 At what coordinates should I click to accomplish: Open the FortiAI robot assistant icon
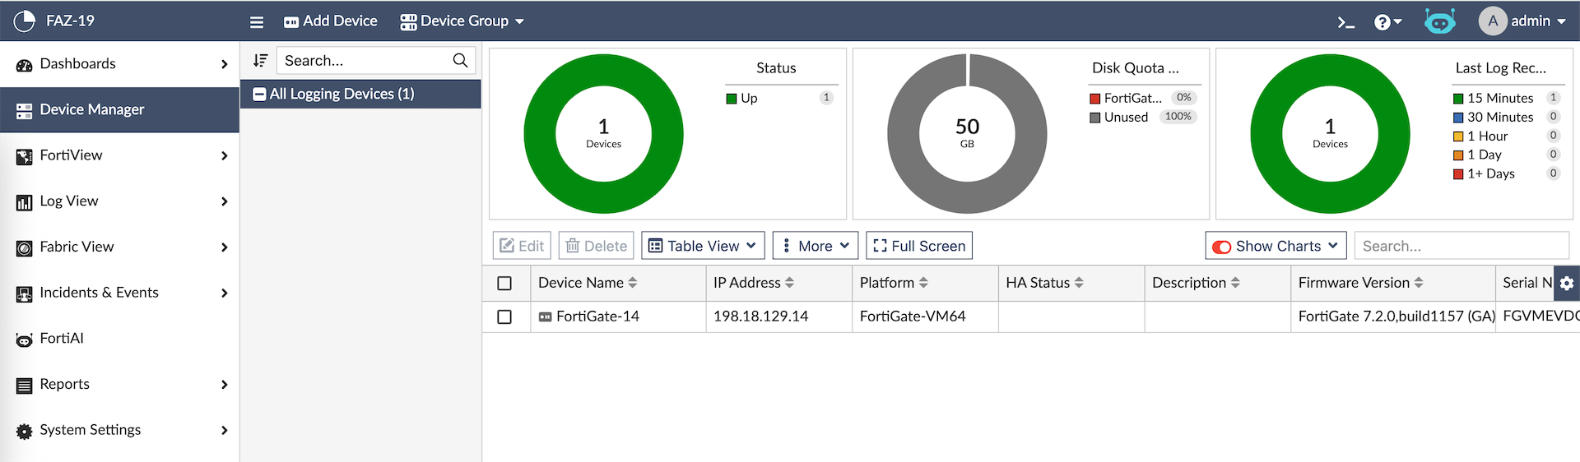click(1439, 21)
